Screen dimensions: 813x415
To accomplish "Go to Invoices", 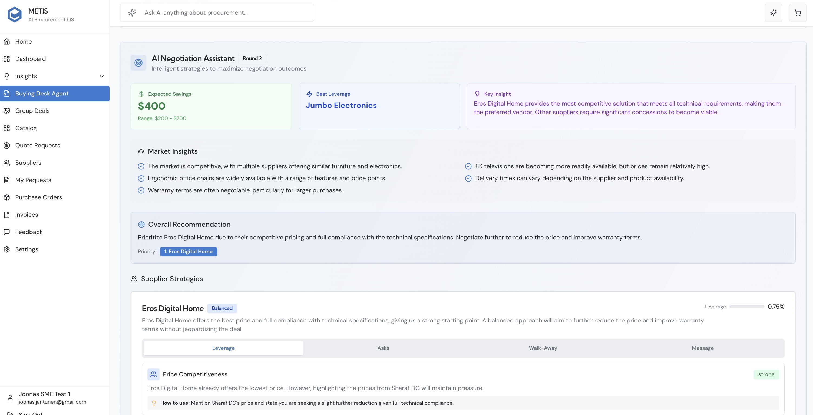I will click(55, 215).
